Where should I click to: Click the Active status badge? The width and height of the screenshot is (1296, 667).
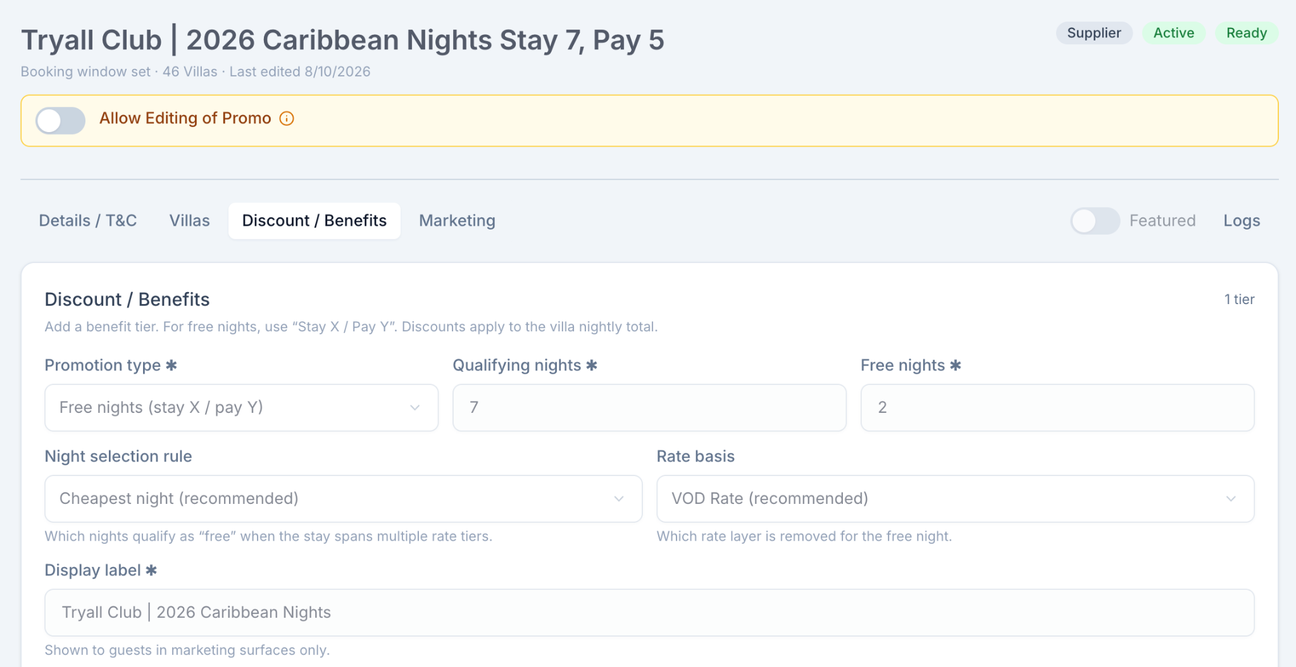coord(1174,33)
